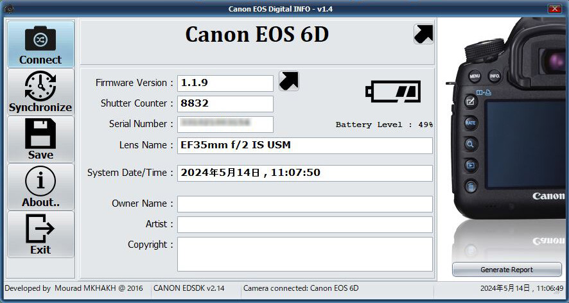
Task: Click the Firmware Version field showing 1.1.9
Action: coord(225,83)
